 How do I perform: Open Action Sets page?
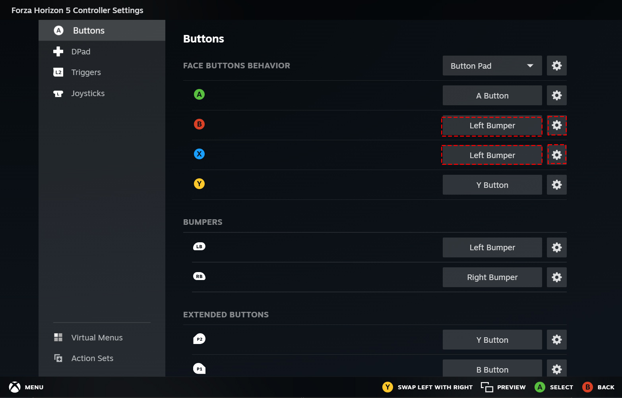[92, 358]
